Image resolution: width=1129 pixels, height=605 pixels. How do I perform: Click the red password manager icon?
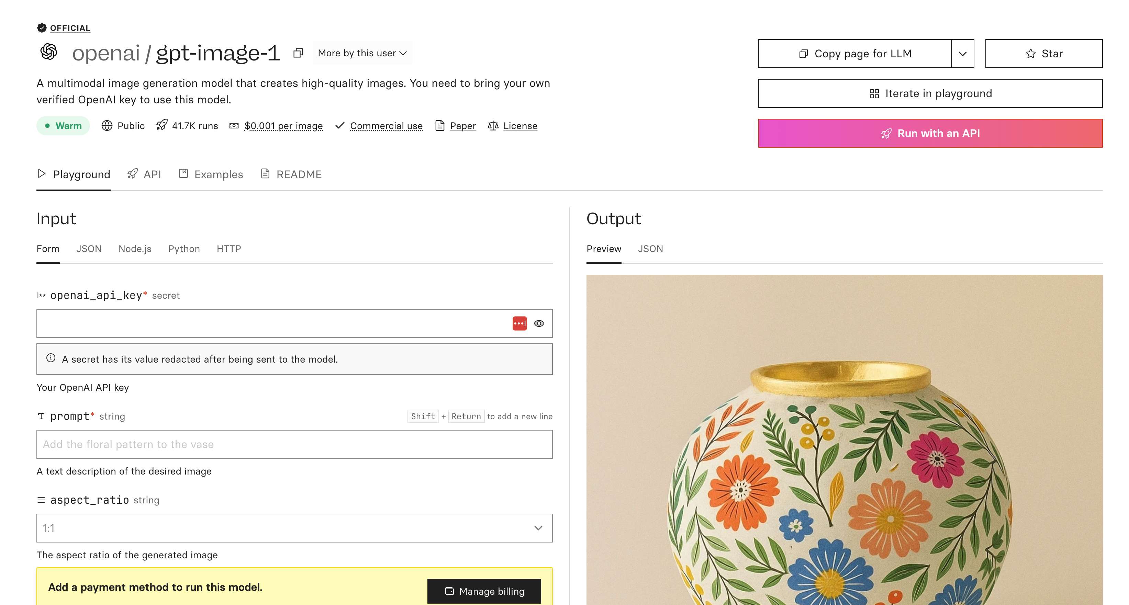[519, 323]
